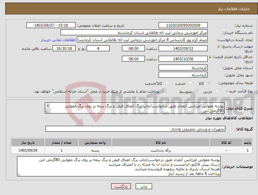Click the توضیحات خریدار text area
The height and width of the screenshot is (195, 258).
119,166
